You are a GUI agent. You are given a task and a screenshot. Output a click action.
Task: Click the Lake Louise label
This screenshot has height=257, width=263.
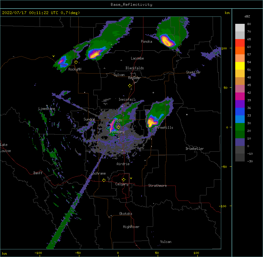point(5,148)
